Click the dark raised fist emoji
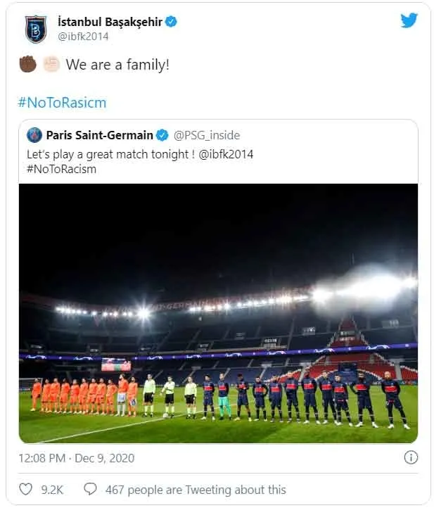 point(27,65)
